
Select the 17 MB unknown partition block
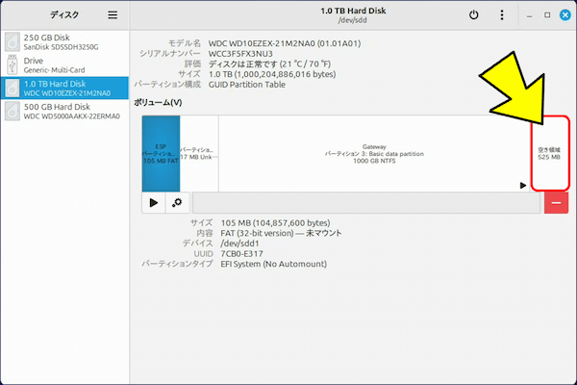point(199,154)
